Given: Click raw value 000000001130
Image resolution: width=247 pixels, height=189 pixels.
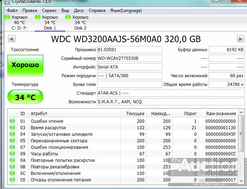Looking at the screenshot, I should click(x=221, y=127).
